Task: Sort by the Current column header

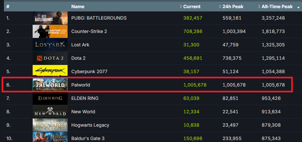Action: click(192, 7)
